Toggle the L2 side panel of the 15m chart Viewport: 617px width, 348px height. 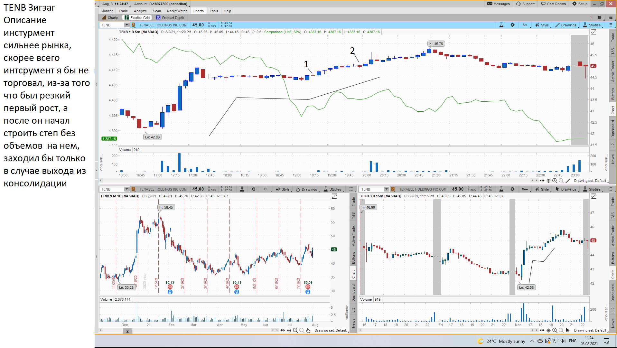click(613, 310)
